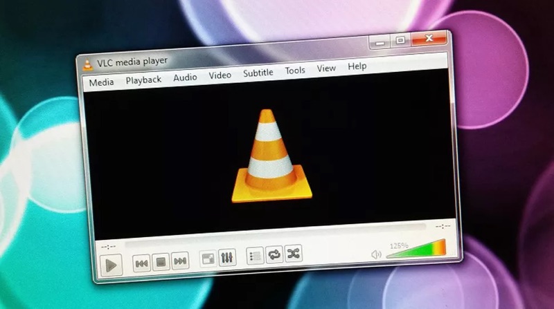554x309 pixels.
Task: Click the large cone in video area
Action: pyautogui.click(x=271, y=156)
